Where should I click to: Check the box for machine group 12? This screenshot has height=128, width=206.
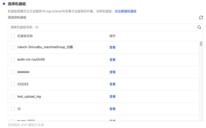pos(13,109)
